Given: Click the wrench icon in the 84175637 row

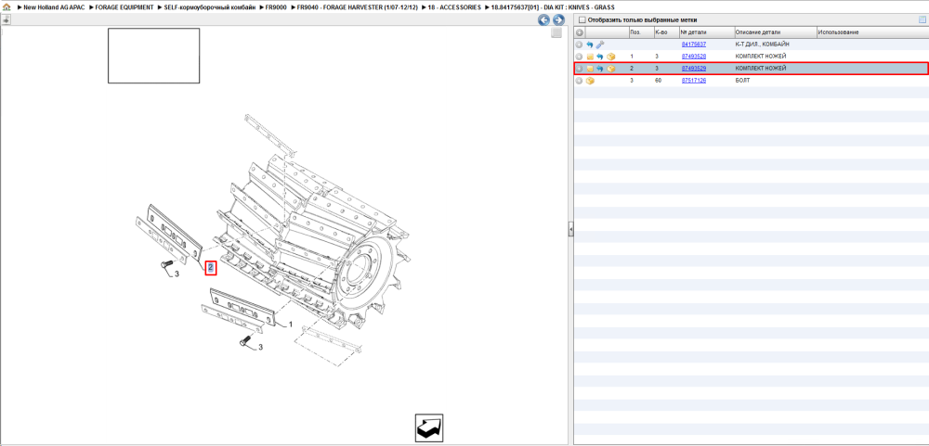Looking at the screenshot, I should point(599,45).
